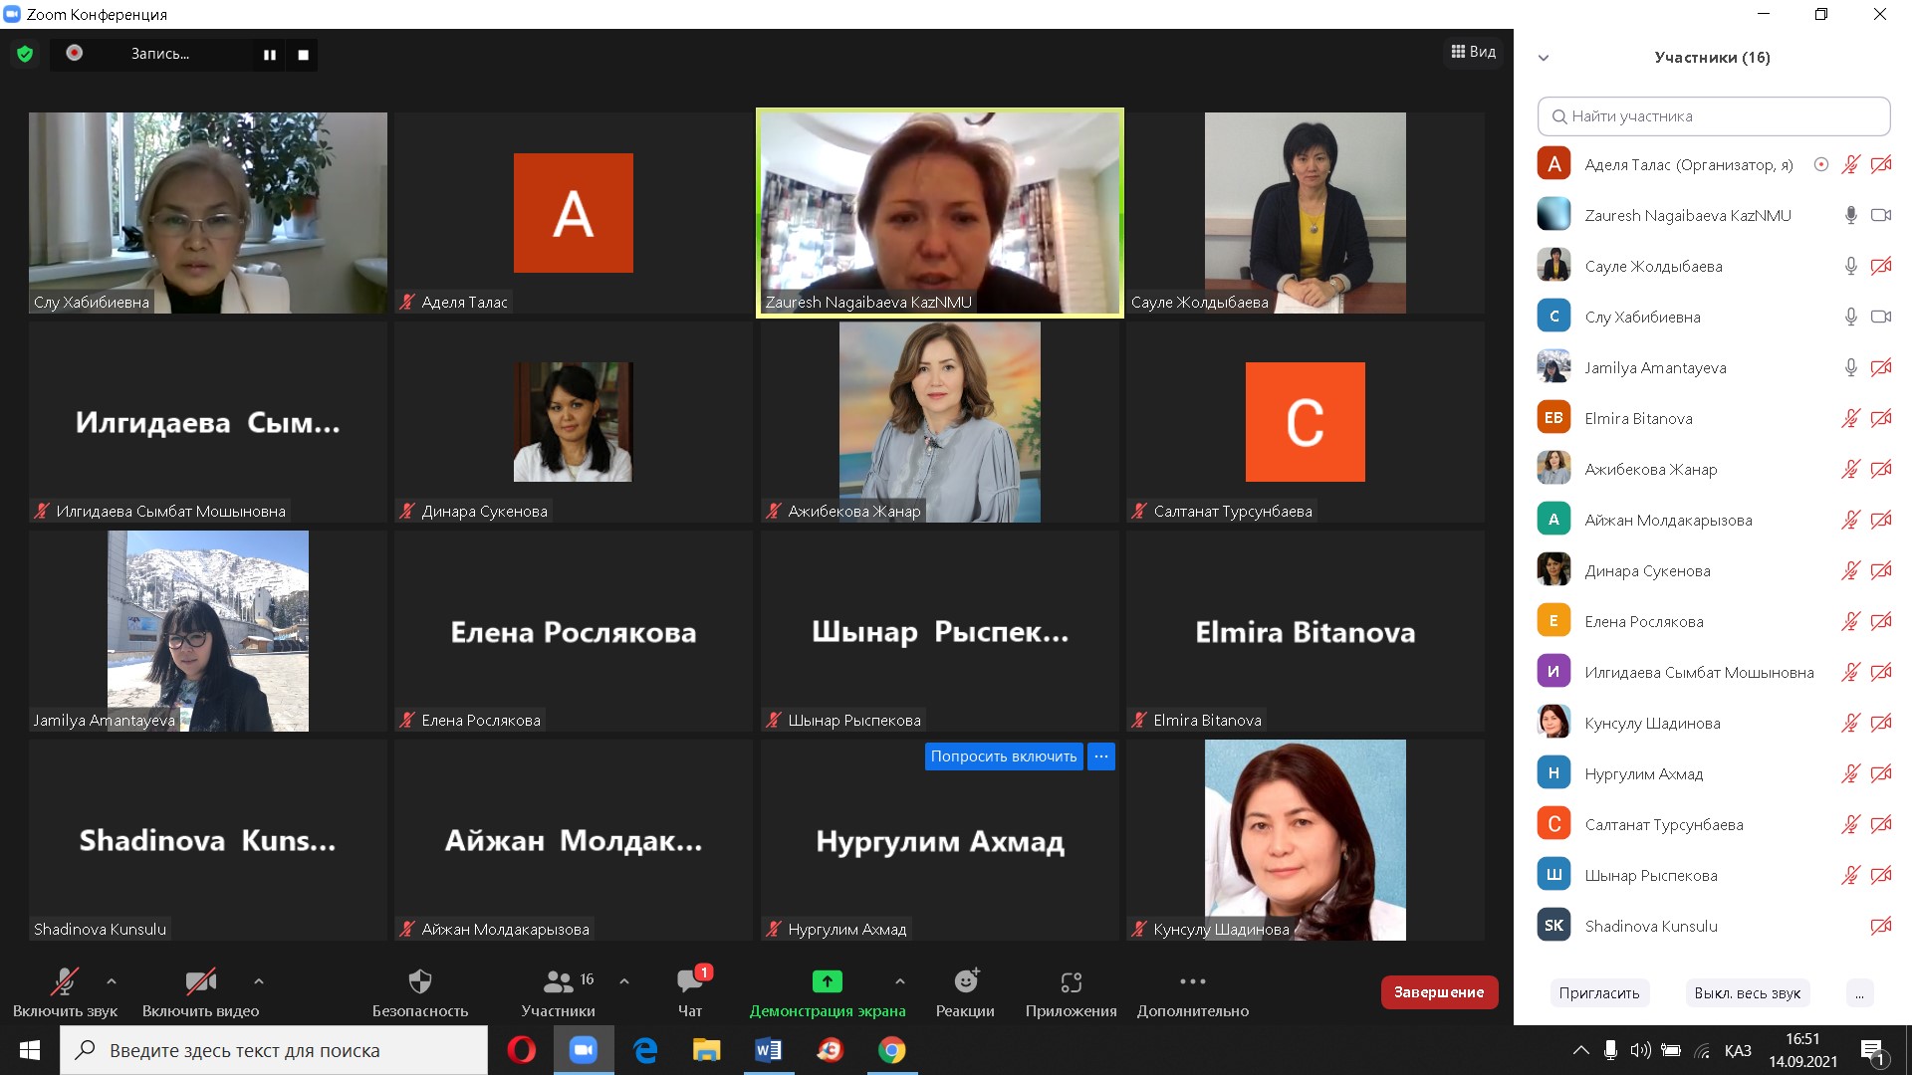Expand the audio options arrow by the microphone
The width and height of the screenshot is (1912, 1075).
click(112, 981)
